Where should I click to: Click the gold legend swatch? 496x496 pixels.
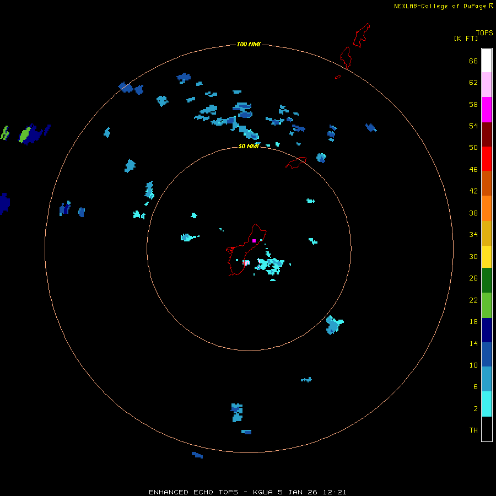click(487, 233)
